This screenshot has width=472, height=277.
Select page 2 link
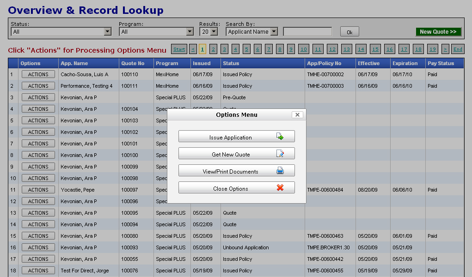(213, 49)
